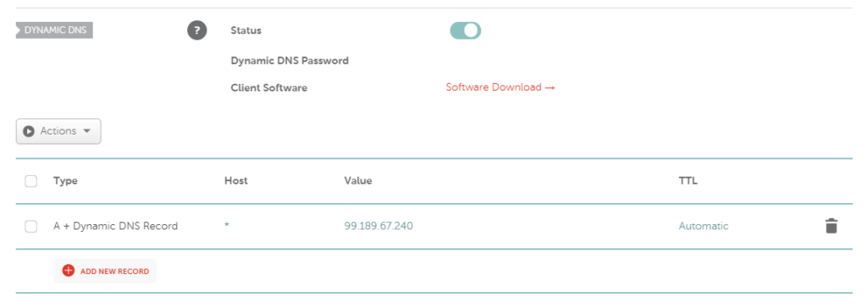867x308 pixels.
Task: Delete the Dynamic DNS record with trash icon
Action: (831, 226)
